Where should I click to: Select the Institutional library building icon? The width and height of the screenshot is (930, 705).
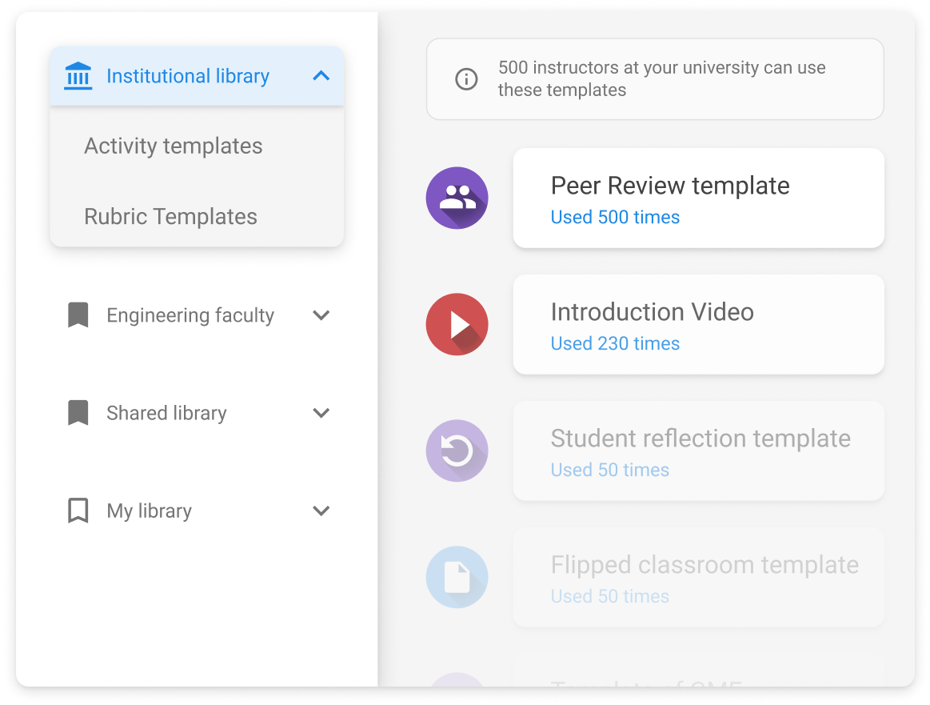click(78, 75)
